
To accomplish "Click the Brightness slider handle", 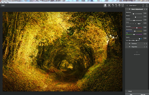I will click(x=133, y=14).
